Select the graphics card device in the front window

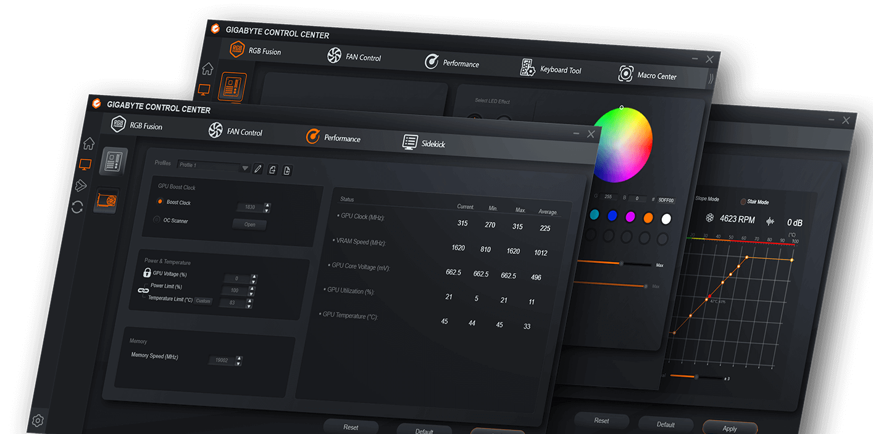pyautogui.click(x=106, y=201)
